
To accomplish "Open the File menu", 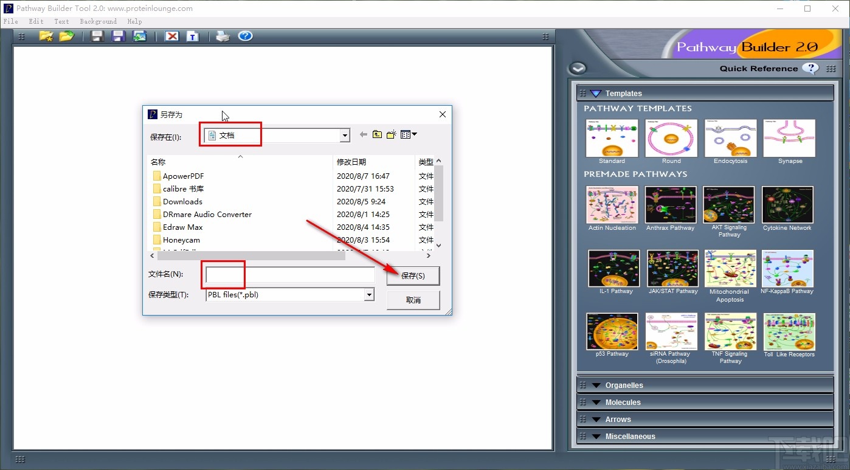I will click(x=10, y=21).
